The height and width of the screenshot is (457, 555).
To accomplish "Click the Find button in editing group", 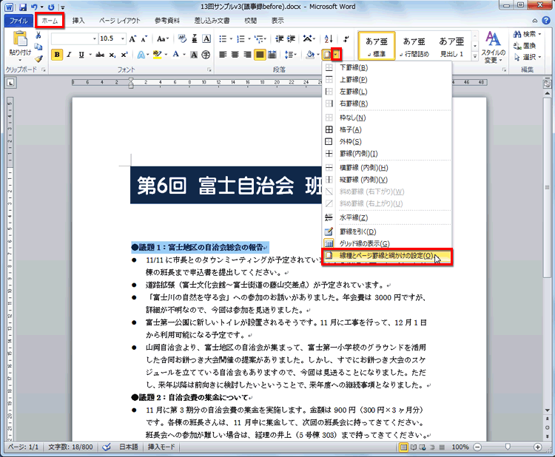I will [527, 34].
